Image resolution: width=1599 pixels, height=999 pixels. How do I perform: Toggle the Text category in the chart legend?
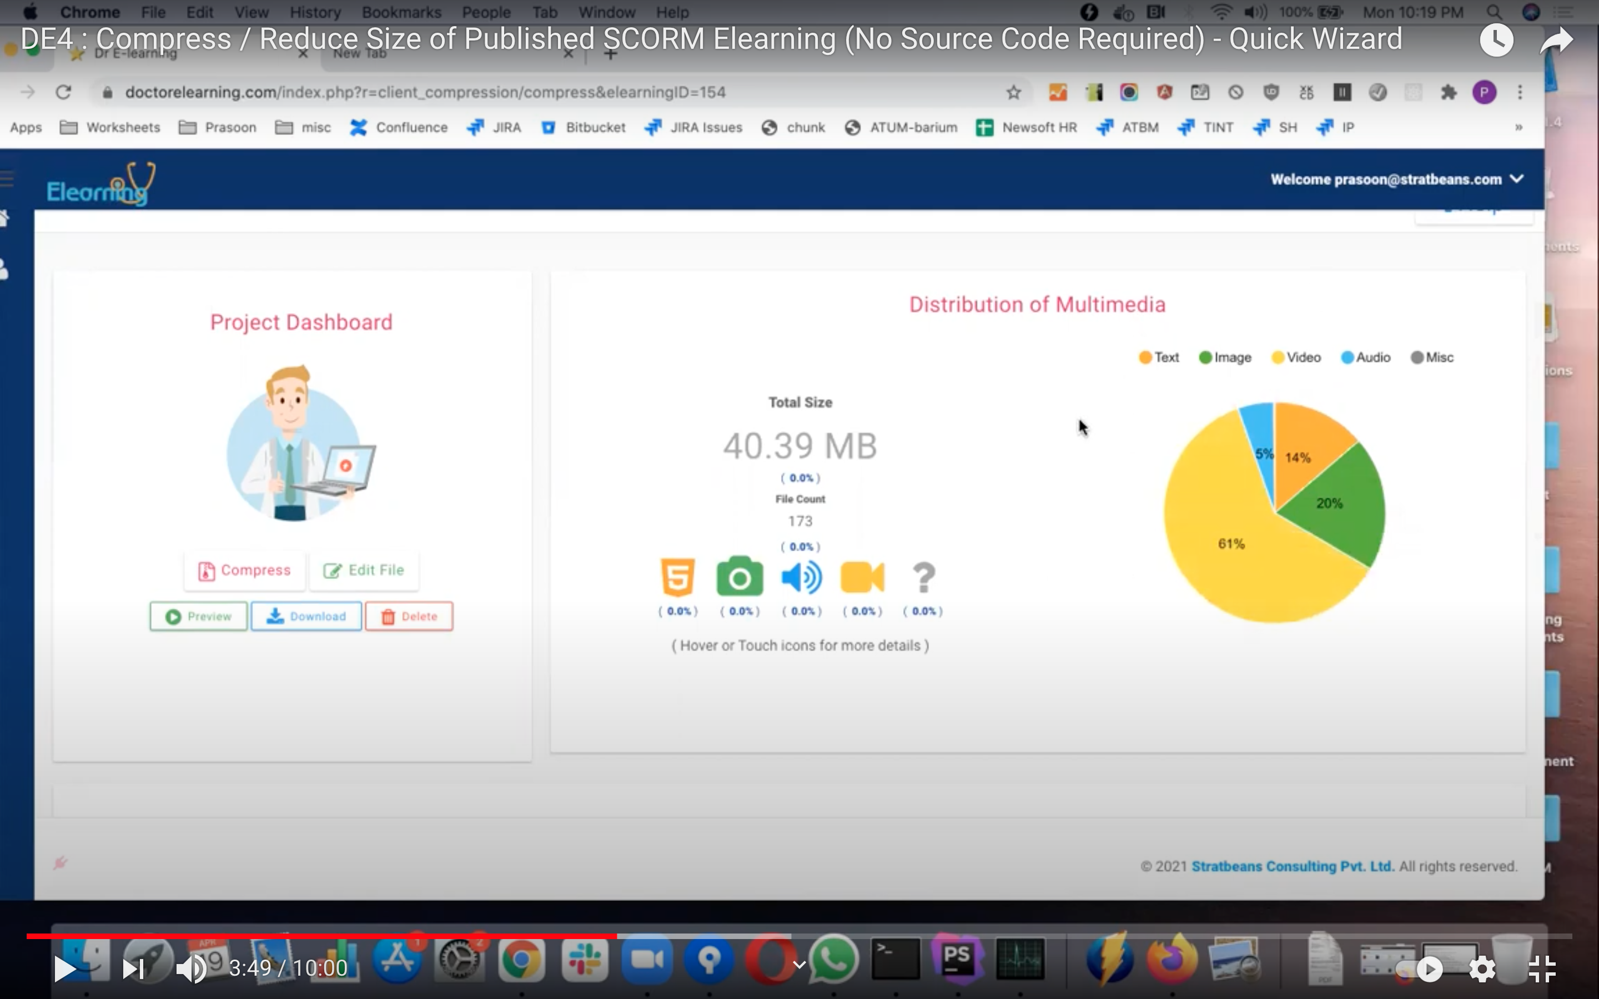click(x=1158, y=357)
